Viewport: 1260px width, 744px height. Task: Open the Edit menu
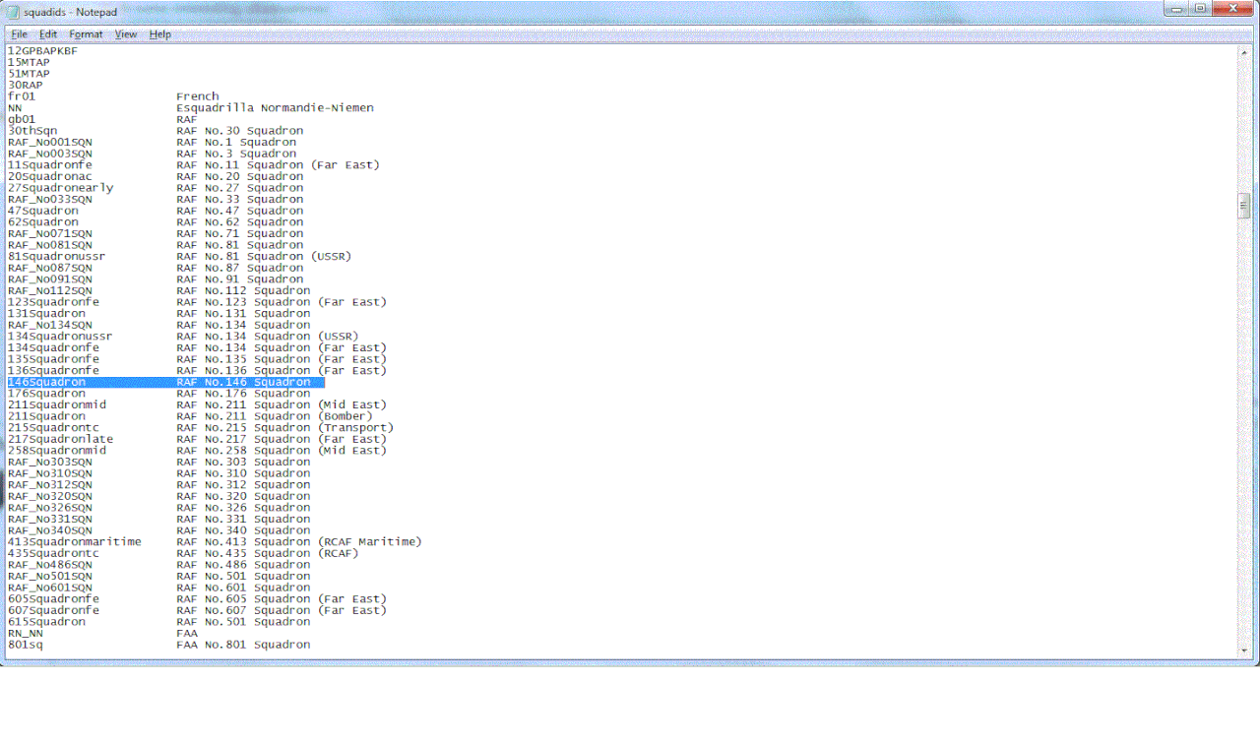click(x=48, y=34)
